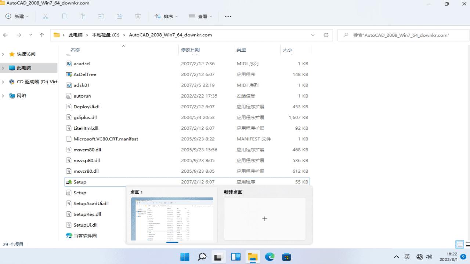
Task: Switch to details view via status bar toggle
Action: (459, 244)
